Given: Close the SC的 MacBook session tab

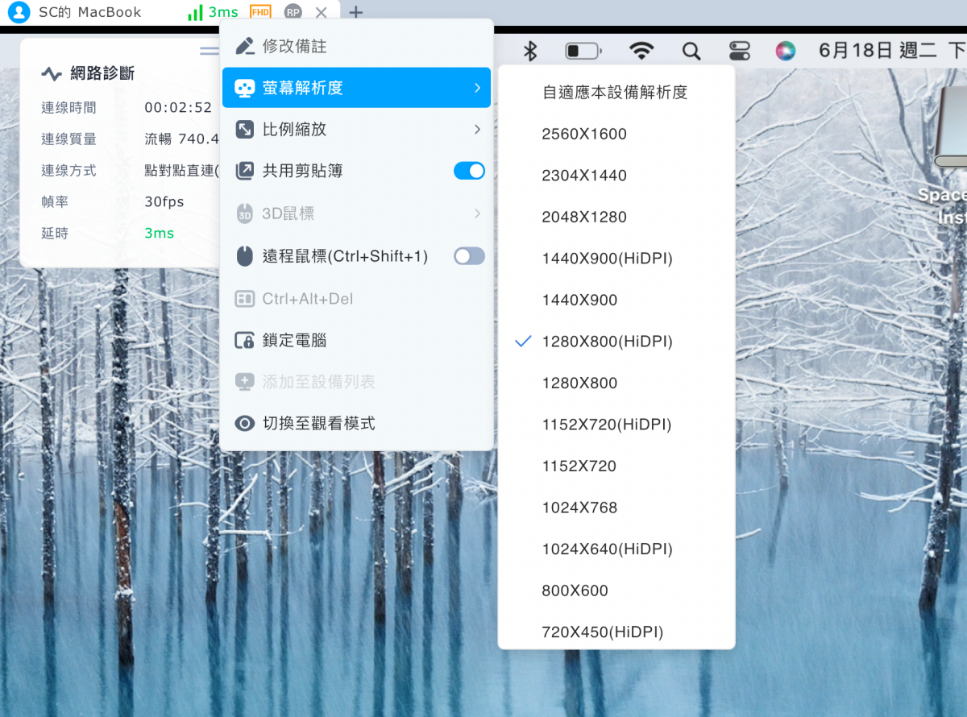Looking at the screenshot, I should click(322, 12).
